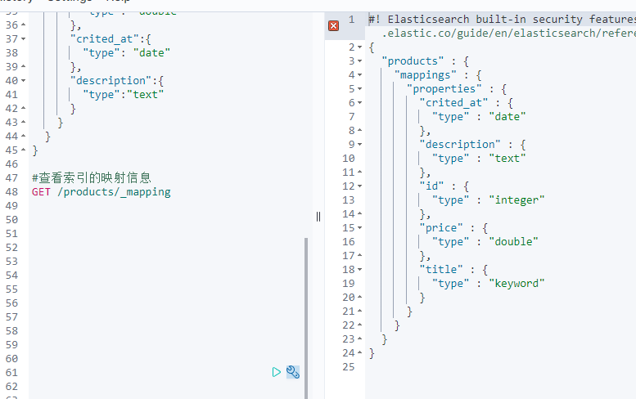Run the GET products mapping request
The image size is (636, 399).
276,372
